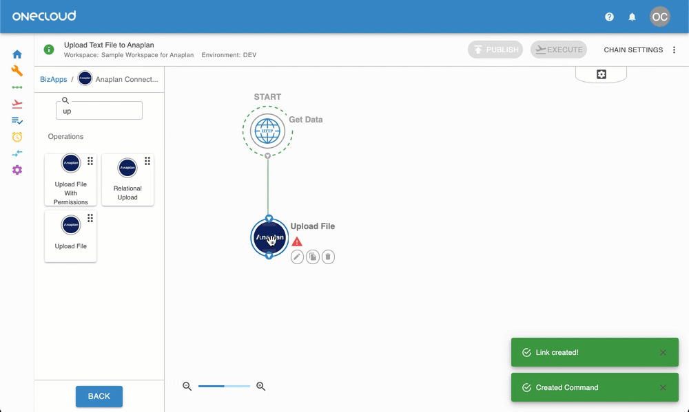689x412 pixels.
Task: Click the 'START' label on canvas
Action: (267, 97)
